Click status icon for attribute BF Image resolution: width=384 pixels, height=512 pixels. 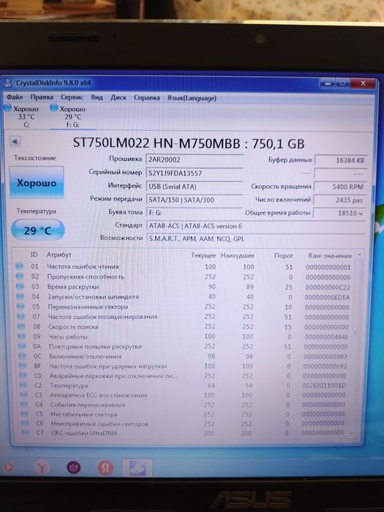[x=23, y=366]
